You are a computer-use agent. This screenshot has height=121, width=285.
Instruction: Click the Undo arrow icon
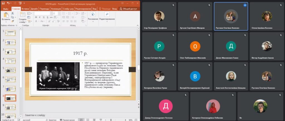coord(8,3)
